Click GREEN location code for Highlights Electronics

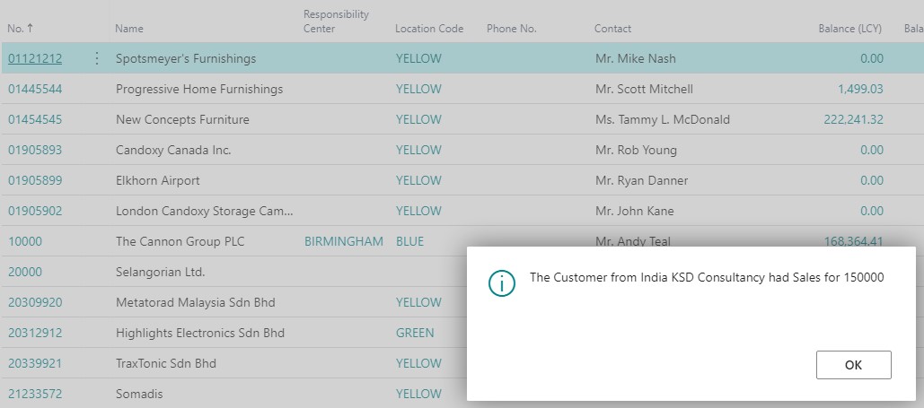tap(415, 333)
